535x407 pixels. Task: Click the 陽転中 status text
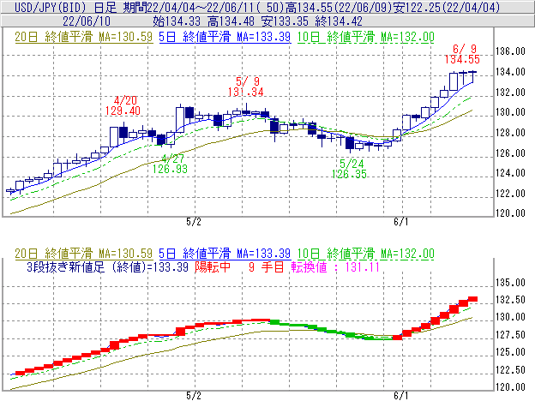coord(213,267)
